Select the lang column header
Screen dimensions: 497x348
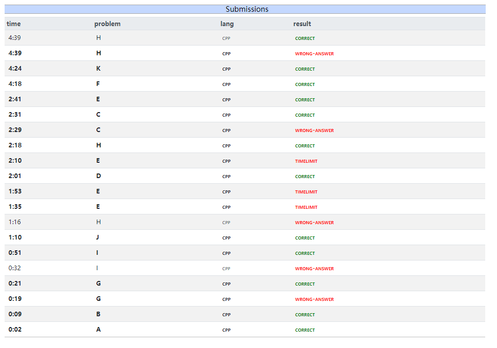click(227, 24)
